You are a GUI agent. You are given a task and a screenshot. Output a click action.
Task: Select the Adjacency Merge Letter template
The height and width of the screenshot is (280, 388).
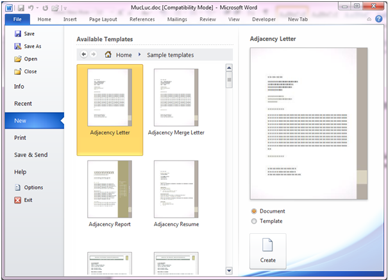click(x=176, y=103)
